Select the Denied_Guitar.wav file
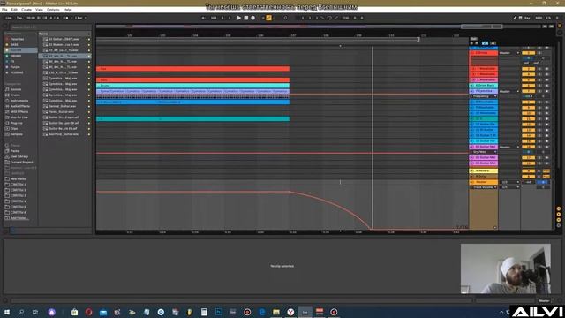Screen dimensions: 565x318 pyautogui.click(x=63, y=106)
